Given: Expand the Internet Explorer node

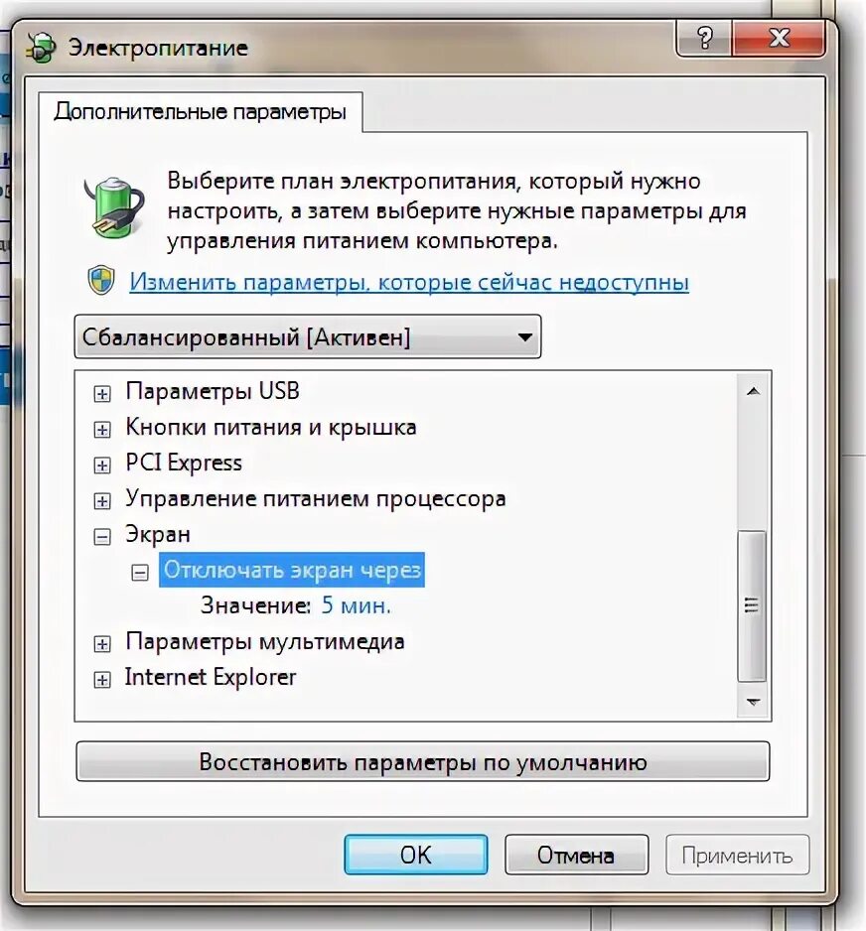Looking at the screenshot, I should tap(102, 679).
